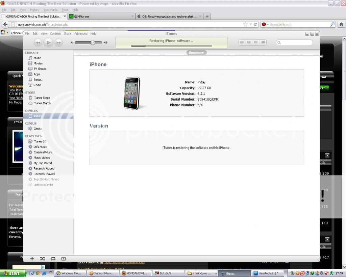Open the iTunes Advanced menu
346x277 pixels.
tap(81, 33)
